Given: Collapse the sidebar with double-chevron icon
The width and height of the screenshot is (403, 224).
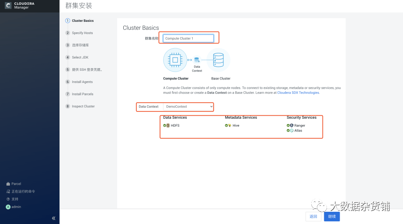Looking at the screenshot, I should [53, 218].
